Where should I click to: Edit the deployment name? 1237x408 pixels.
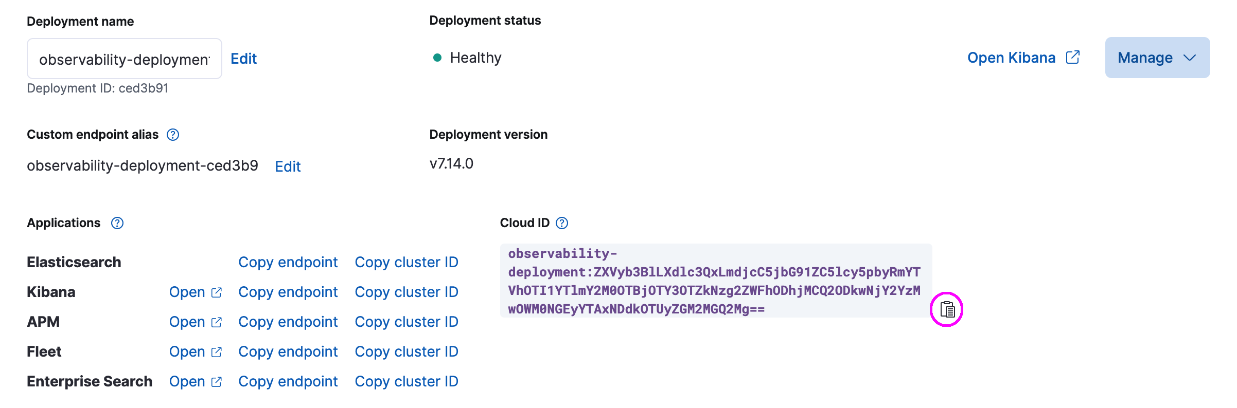point(243,59)
